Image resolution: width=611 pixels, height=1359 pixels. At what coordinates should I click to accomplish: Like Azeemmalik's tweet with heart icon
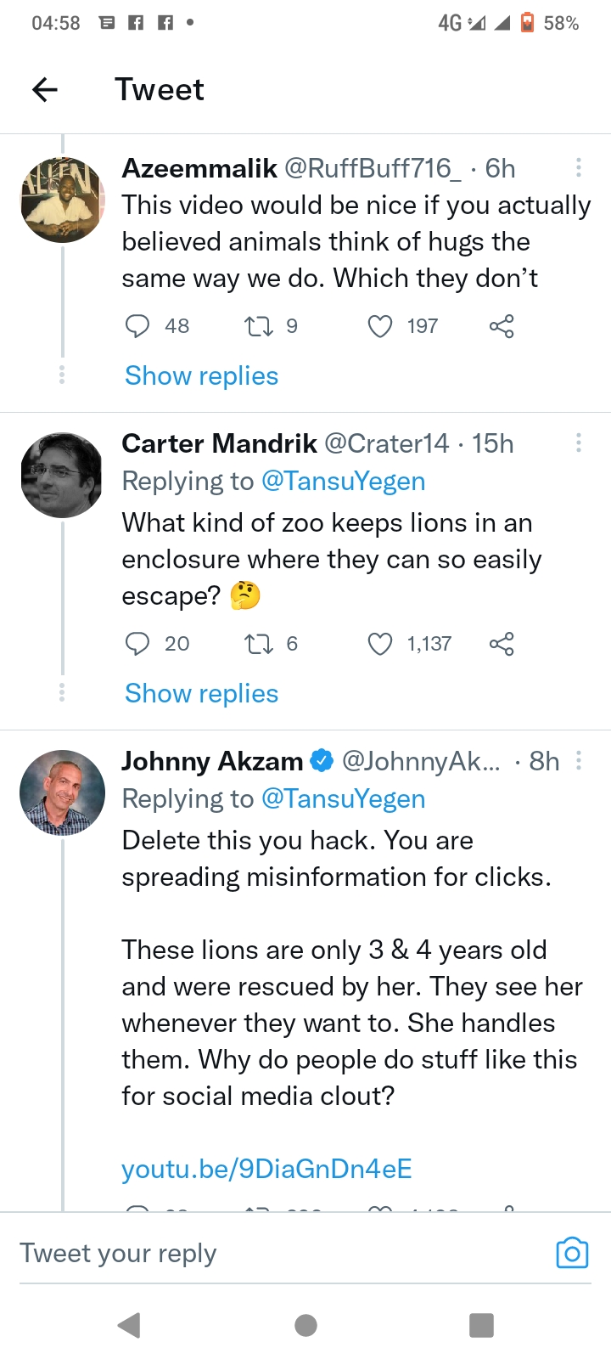[380, 326]
